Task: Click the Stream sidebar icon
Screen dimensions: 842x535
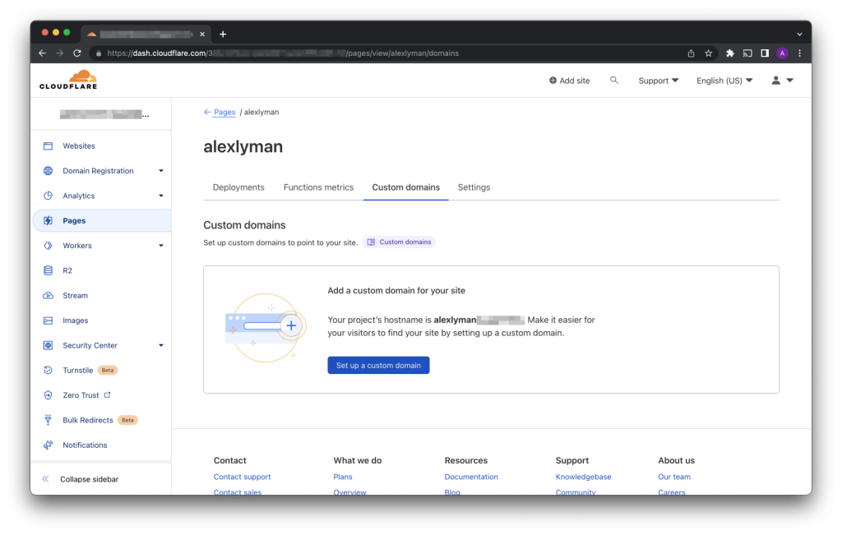Action: (48, 296)
